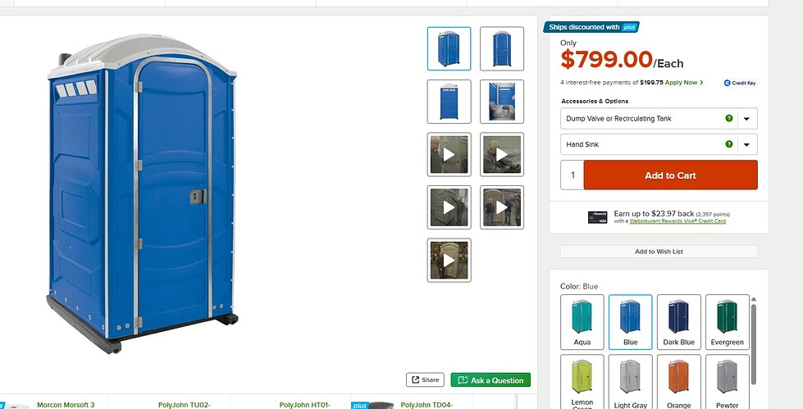Click the Share icon button
The width and height of the screenshot is (803, 409).
[x=425, y=379]
